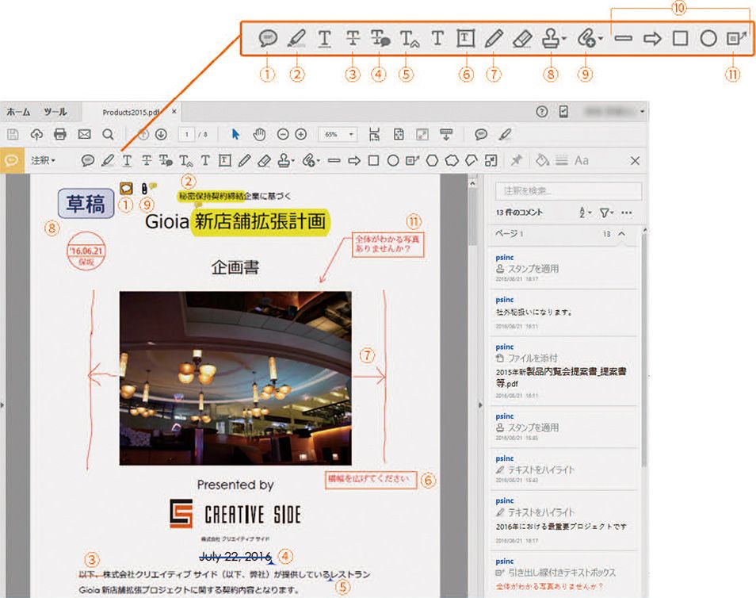Click the fit one full page icon
The image size is (756, 598).
[399, 134]
